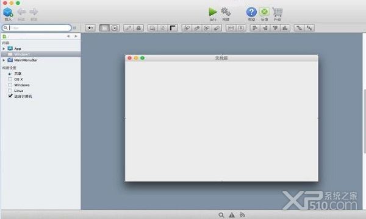Screen dimensions: 366x219
Task: Click the shopping cart Upgrade icon
Action: coord(278,12)
